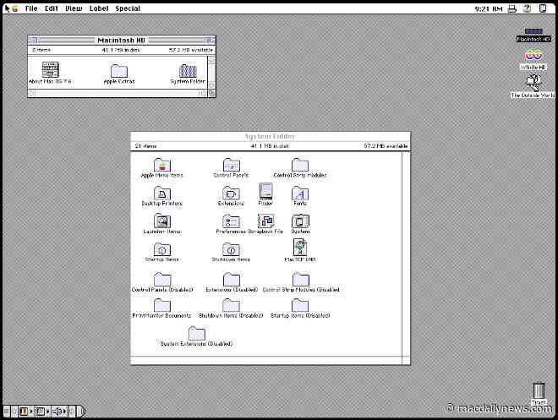
Task: Expand the monitor resolution module arrow
Action: [x=47, y=412]
